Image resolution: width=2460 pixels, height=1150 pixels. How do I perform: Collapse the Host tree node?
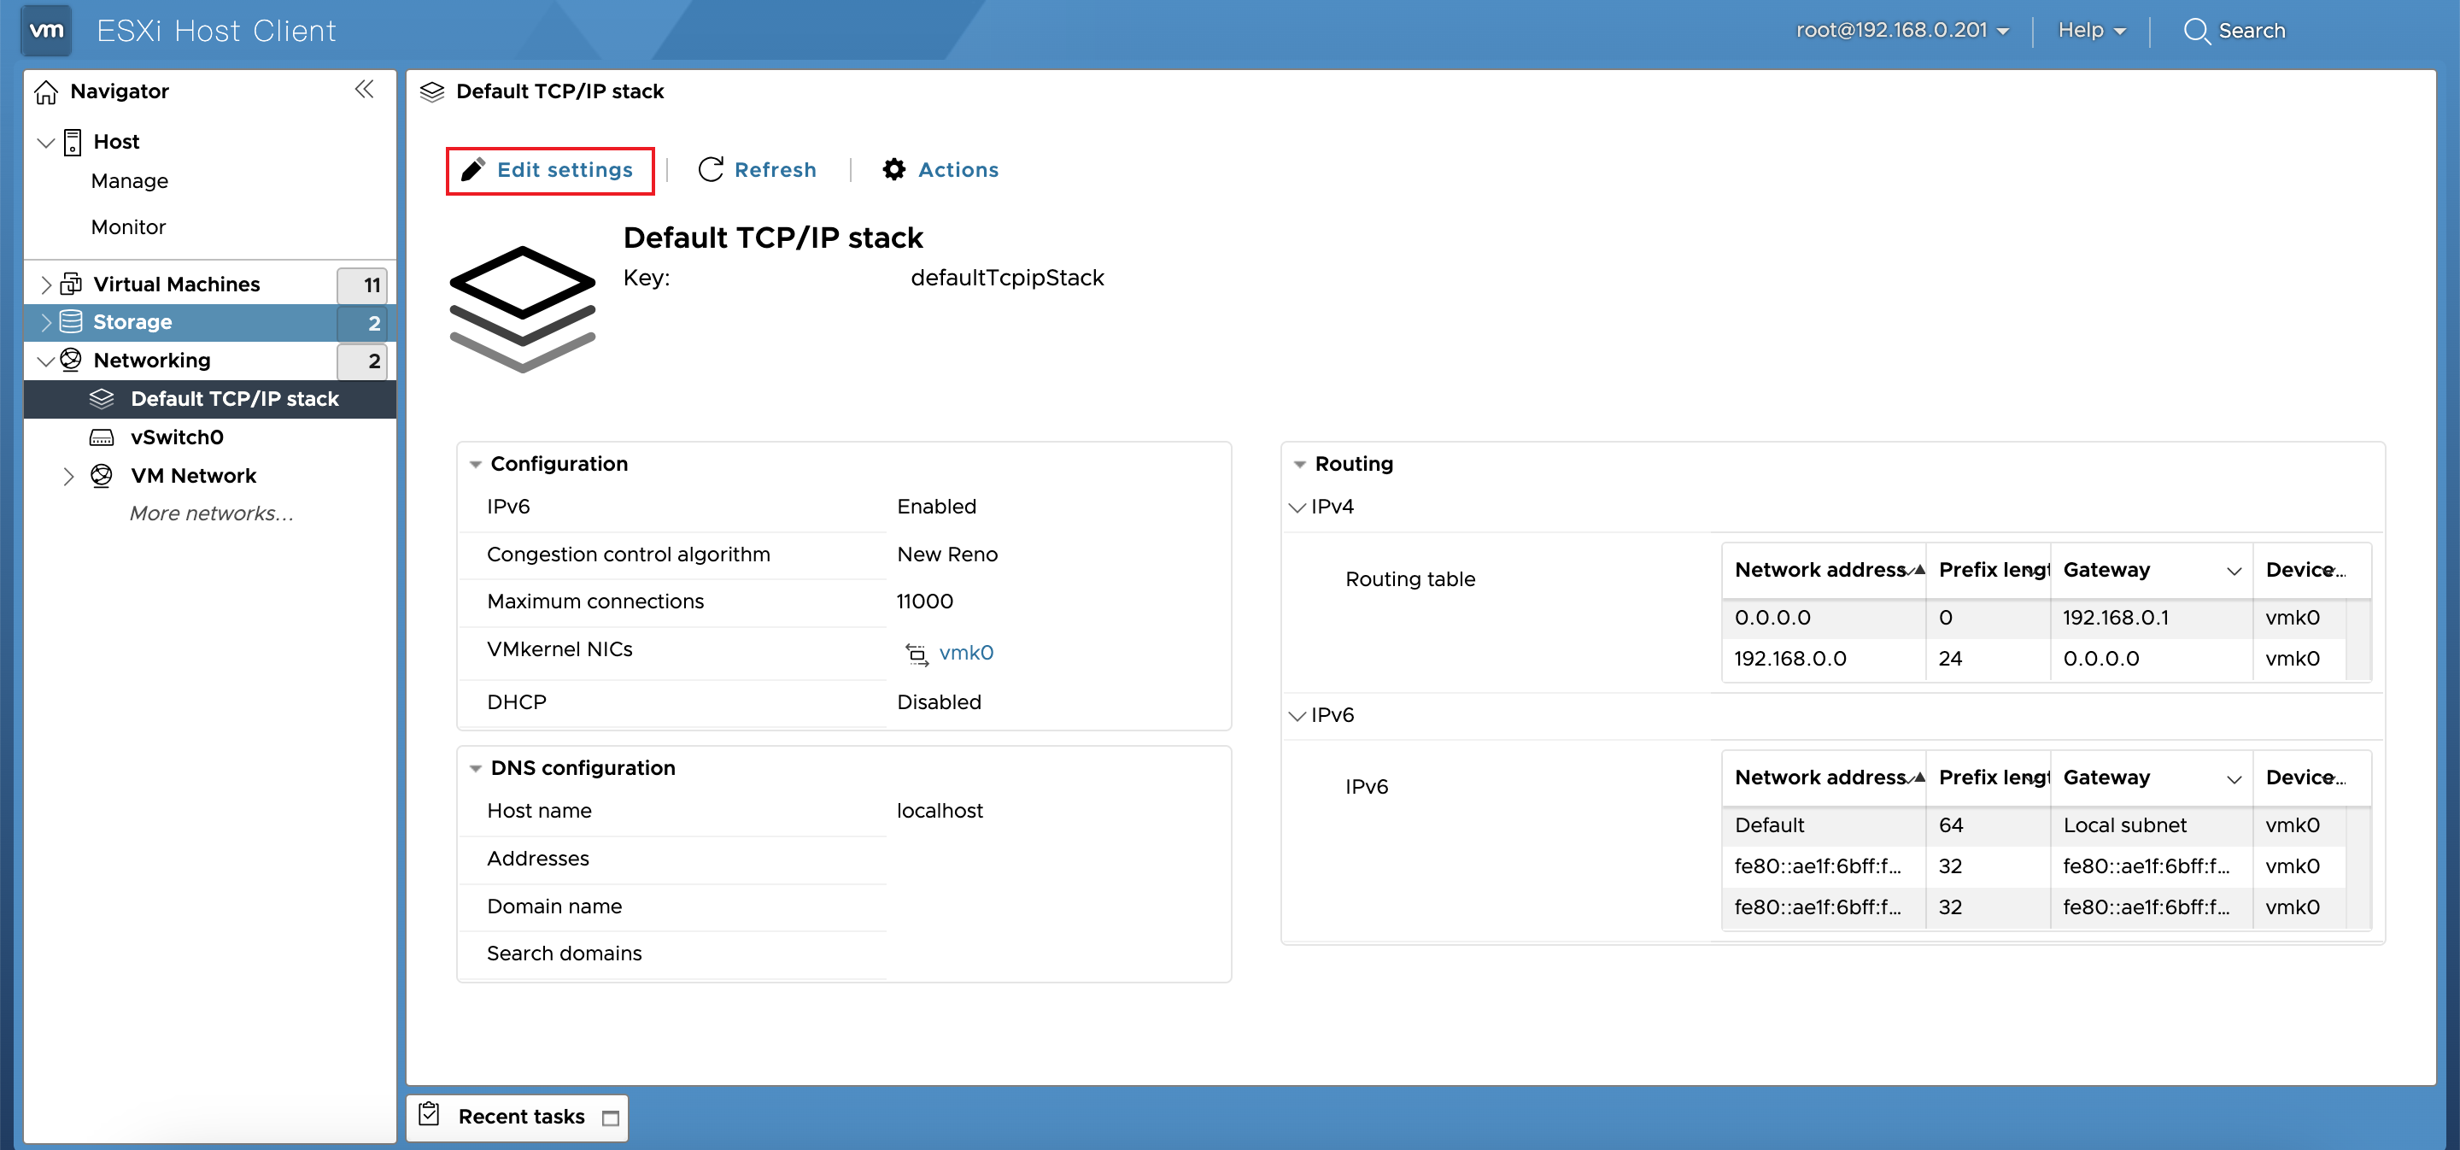[x=45, y=144]
